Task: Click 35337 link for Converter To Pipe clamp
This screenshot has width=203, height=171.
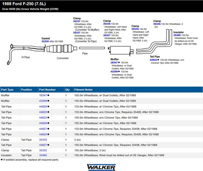Action: click(x=77, y=33)
